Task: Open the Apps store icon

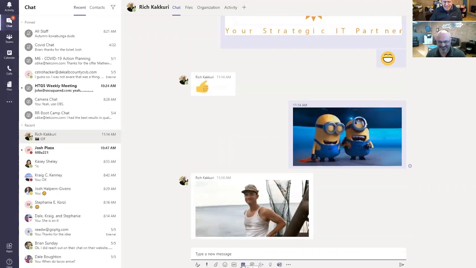Action: point(9,247)
